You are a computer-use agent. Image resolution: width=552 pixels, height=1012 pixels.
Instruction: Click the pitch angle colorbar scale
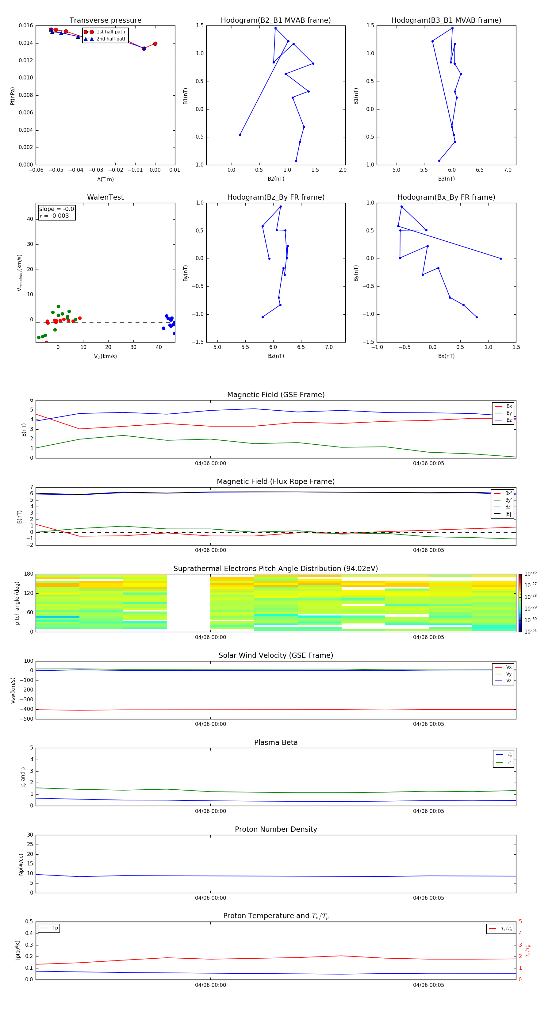point(520,603)
